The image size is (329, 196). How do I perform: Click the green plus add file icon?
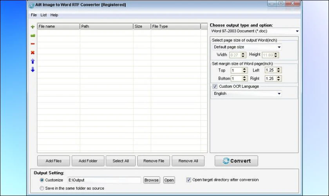point(33,27)
